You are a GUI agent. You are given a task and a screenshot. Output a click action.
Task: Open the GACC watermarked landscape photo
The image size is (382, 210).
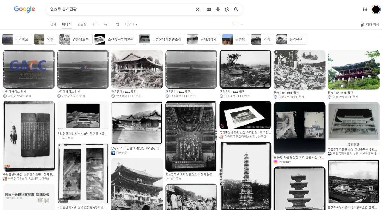coord(29,69)
